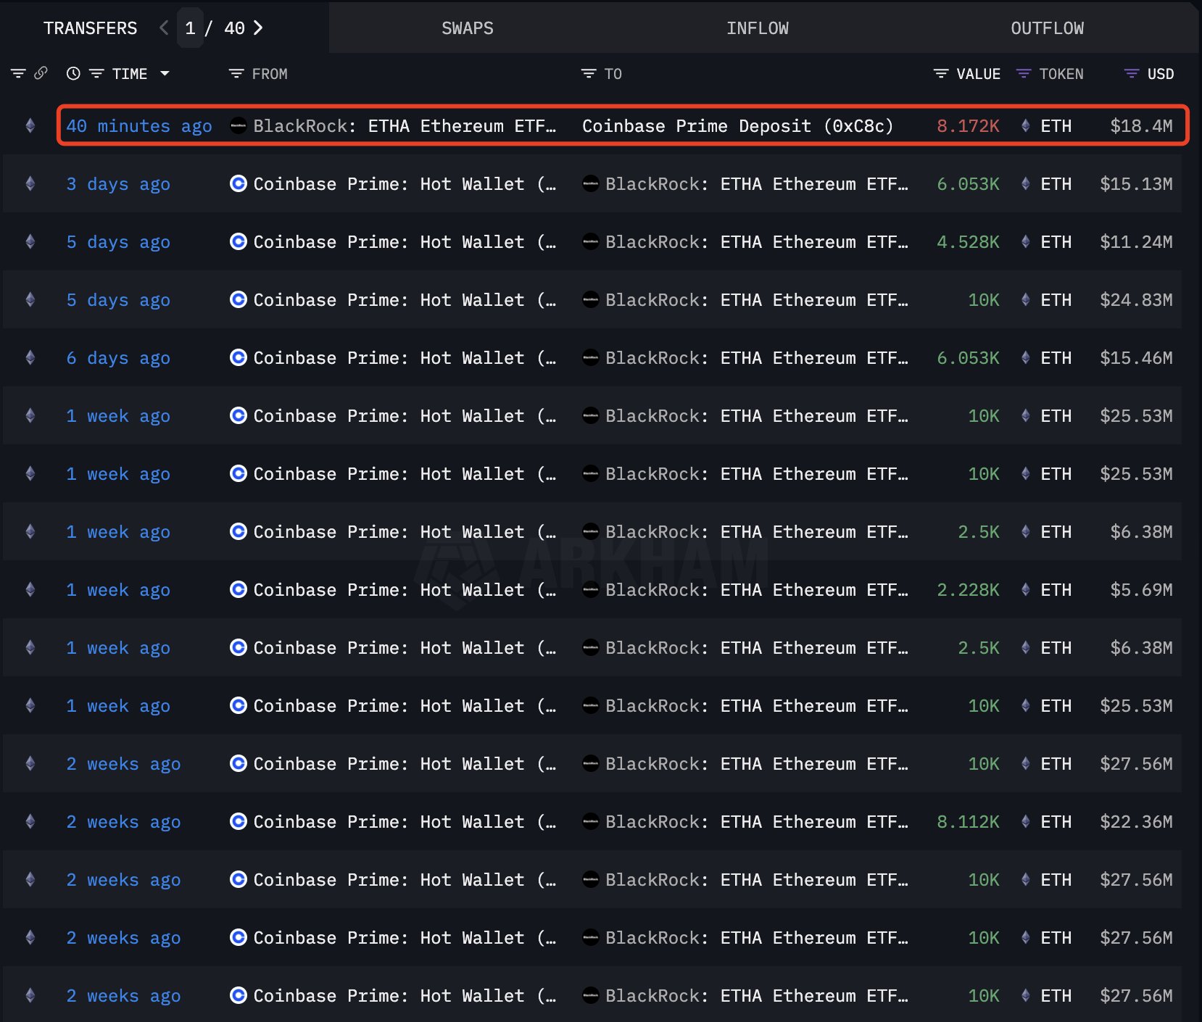The image size is (1202, 1022).
Task: Open BlackRock: ETHA ETF entity in $24.83M row
Action: (x=756, y=300)
